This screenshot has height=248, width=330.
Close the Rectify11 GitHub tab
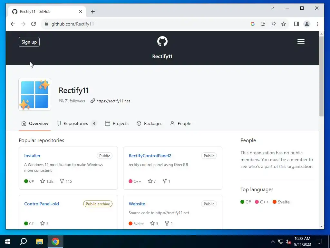tap(80, 12)
